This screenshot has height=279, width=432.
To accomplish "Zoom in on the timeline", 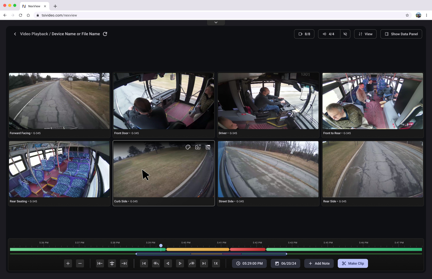I will (x=68, y=263).
